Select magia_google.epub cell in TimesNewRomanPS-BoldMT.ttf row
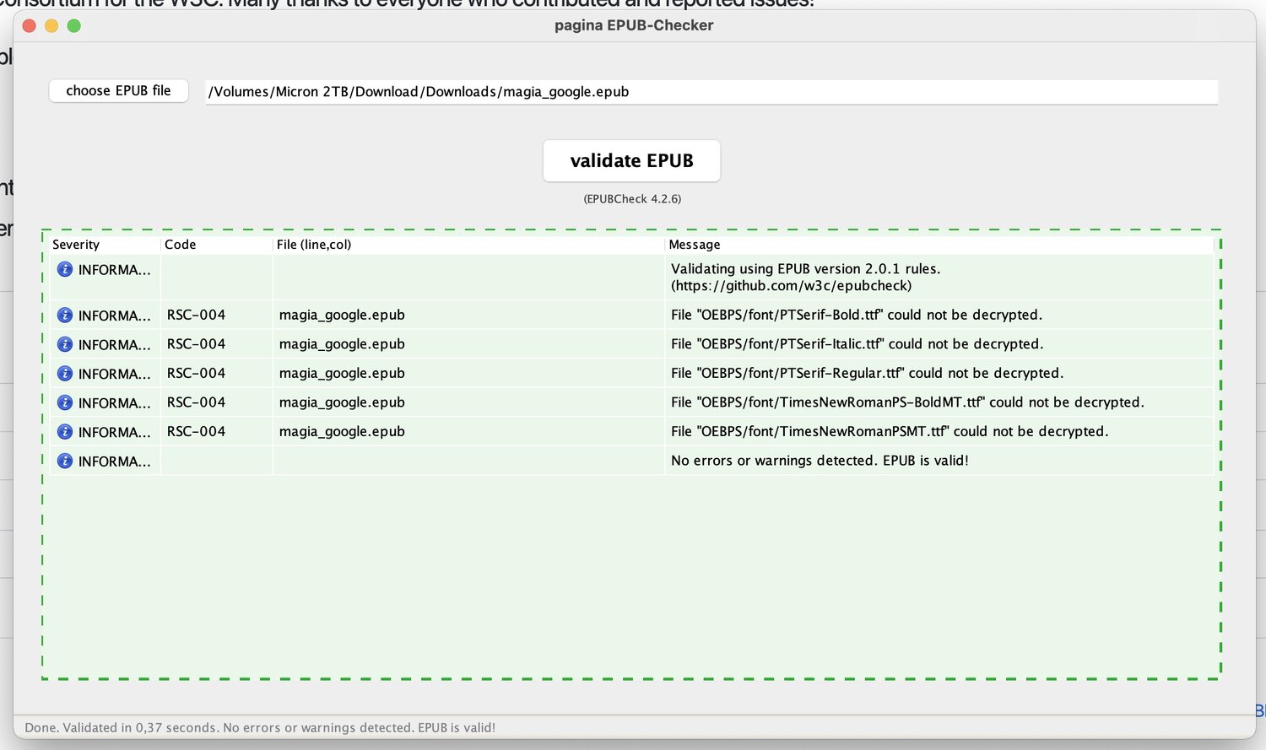Screen dimensions: 1266x750 [x=342, y=402]
